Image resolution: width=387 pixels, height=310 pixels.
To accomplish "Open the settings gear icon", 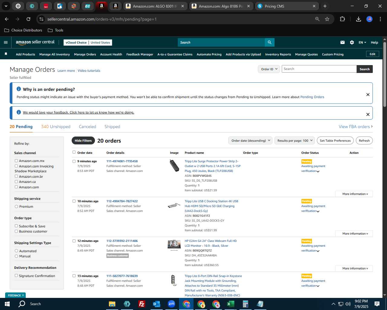I will coord(352,42).
